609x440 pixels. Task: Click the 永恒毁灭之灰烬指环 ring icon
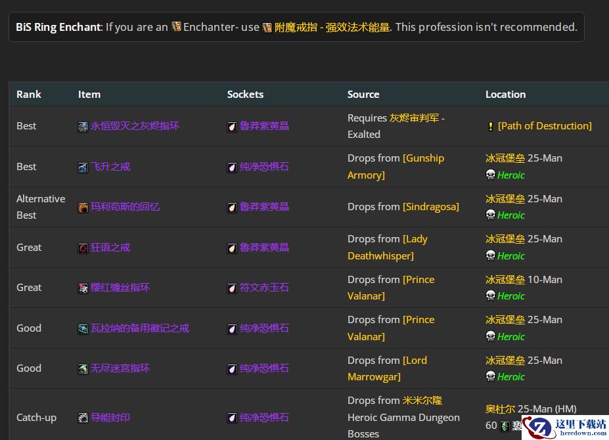pyautogui.click(x=83, y=127)
